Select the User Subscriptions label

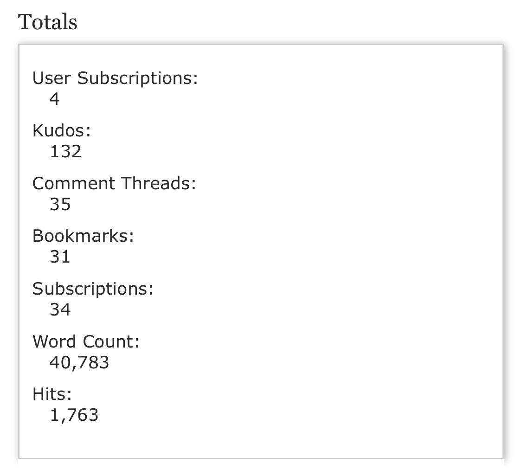(115, 78)
